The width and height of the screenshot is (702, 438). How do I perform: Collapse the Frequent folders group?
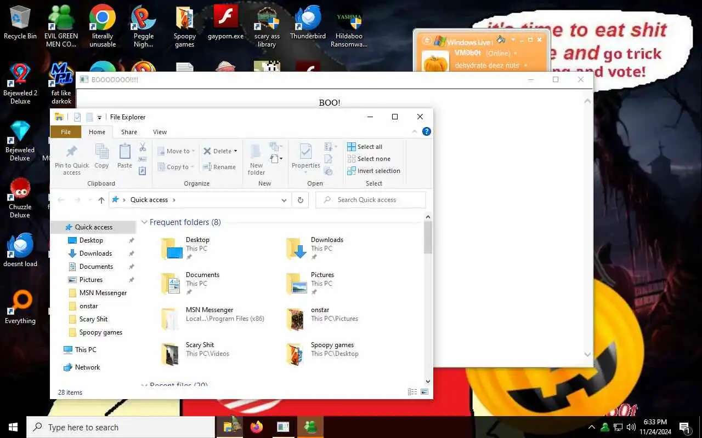point(145,222)
